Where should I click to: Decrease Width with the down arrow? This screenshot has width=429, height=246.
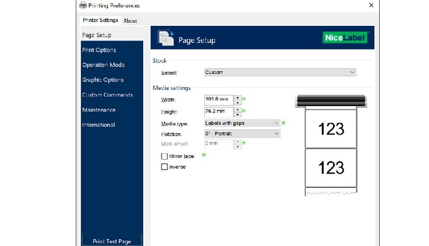point(237,103)
